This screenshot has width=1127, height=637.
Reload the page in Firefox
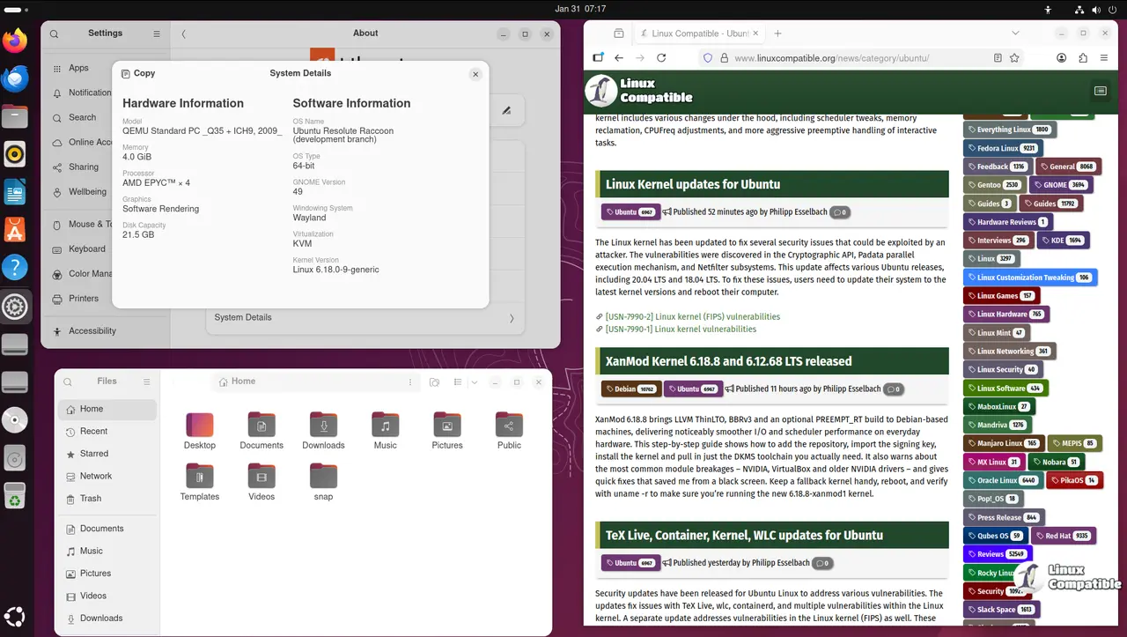(x=661, y=58)
